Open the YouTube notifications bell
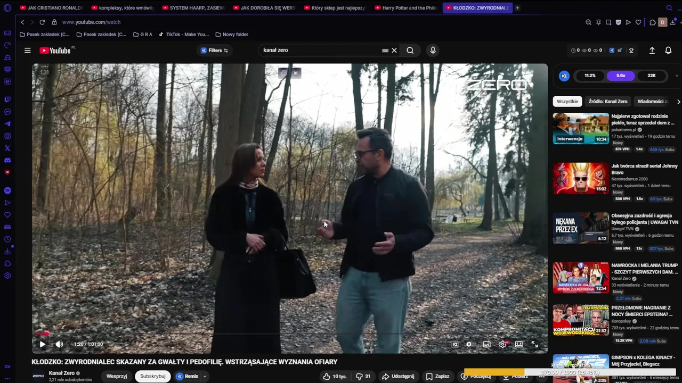The image size is (682, 383). tap(668, 51)
